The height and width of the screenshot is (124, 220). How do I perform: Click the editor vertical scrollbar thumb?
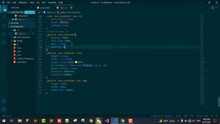coord(219,102)
